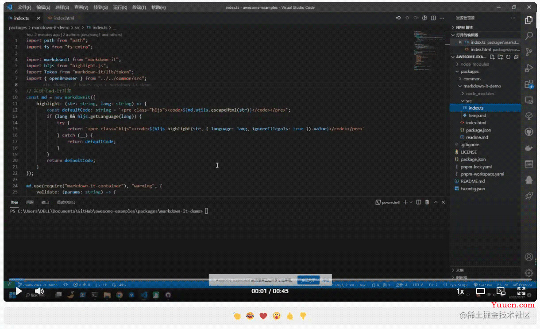Screen dimensions: 540x329
Task: Open the GitHub view in the activity bar
Action: [x=528, y=132]
